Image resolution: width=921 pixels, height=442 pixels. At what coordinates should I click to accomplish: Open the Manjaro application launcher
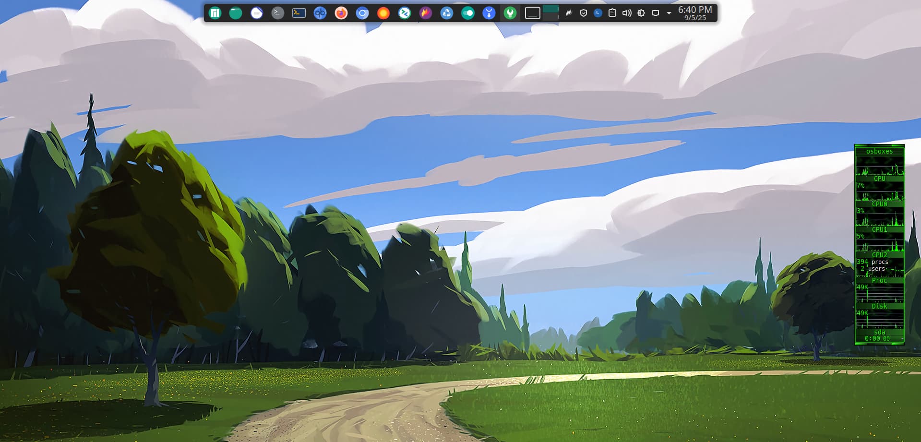(x=215, y=13)
